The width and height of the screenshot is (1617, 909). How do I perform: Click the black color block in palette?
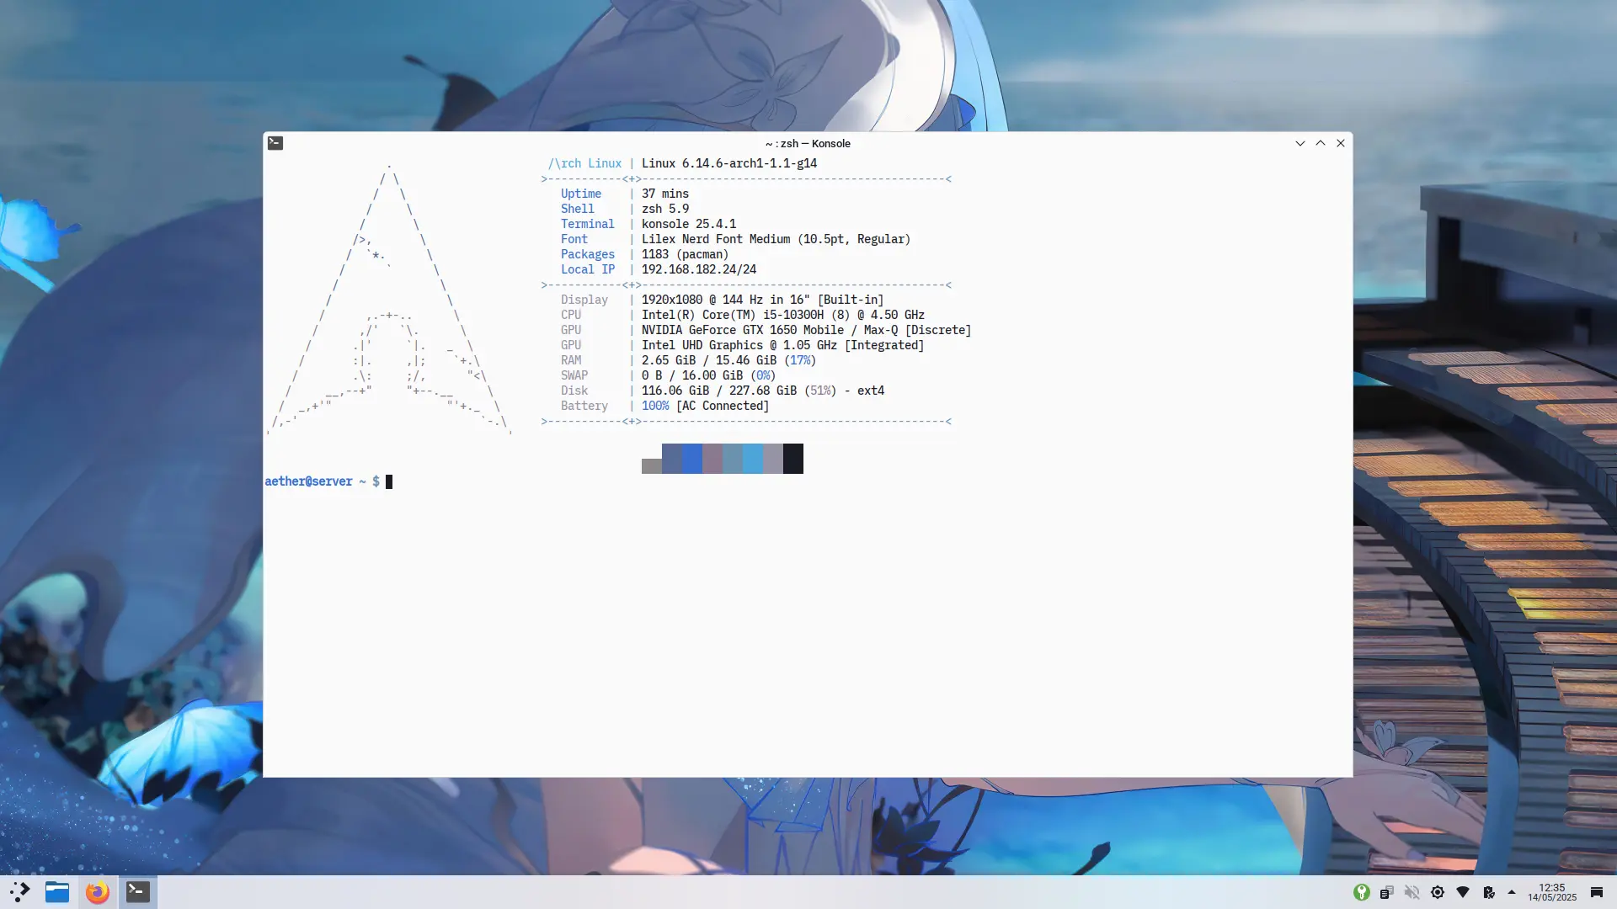[x=793, y=459]
